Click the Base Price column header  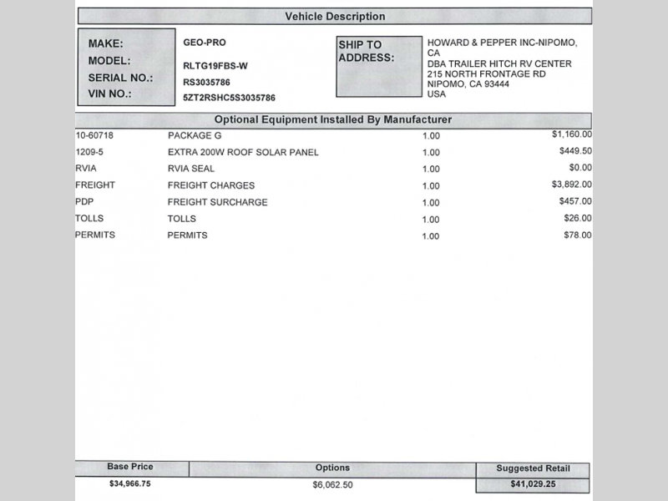click(x=130, y=467)
